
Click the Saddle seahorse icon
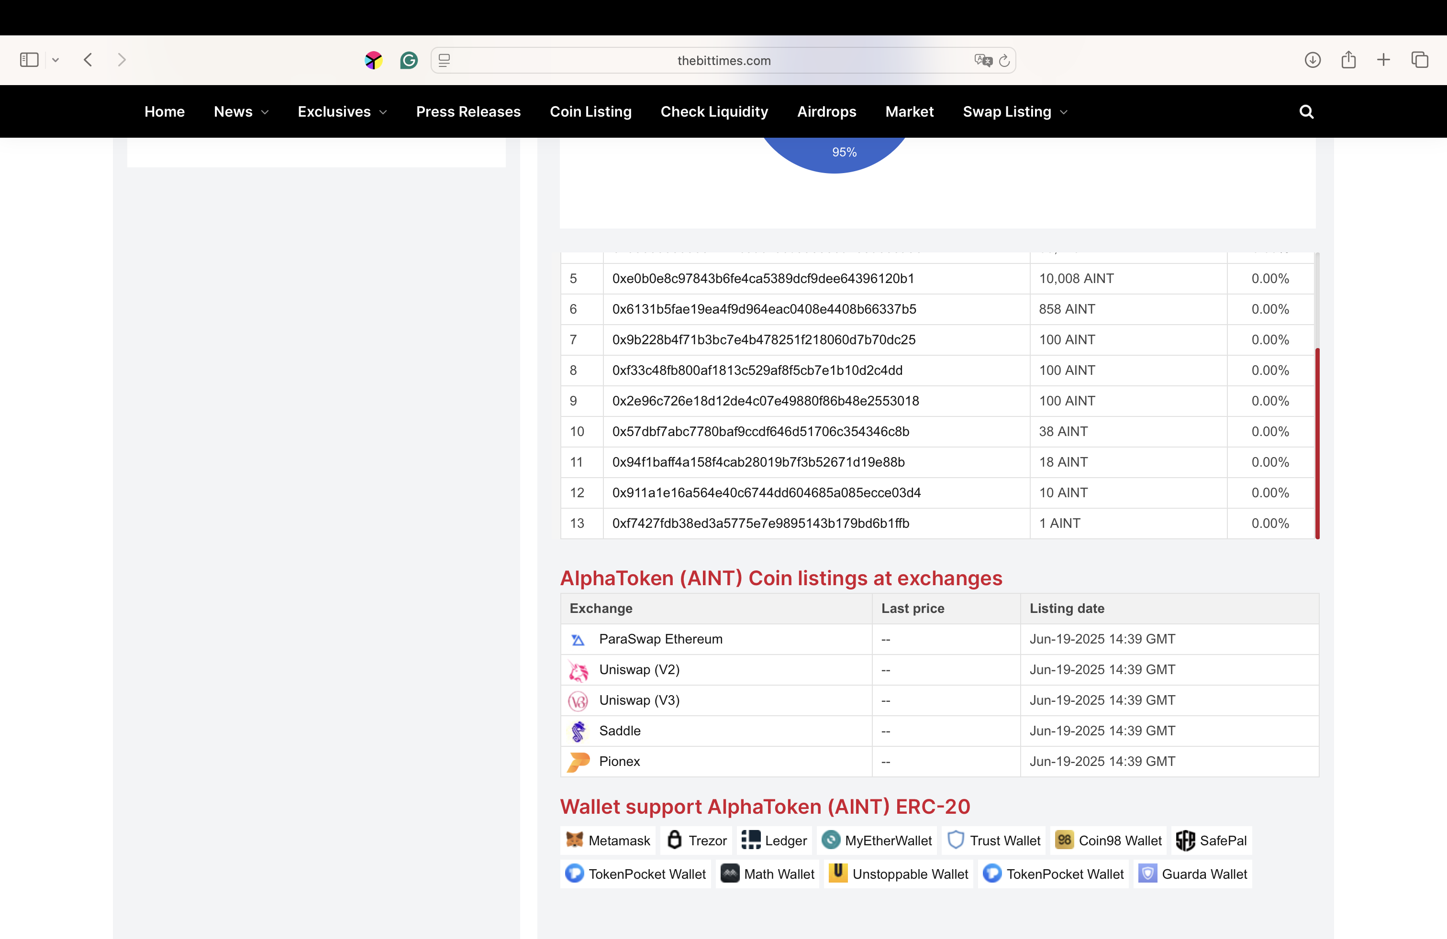click(578, 732)
